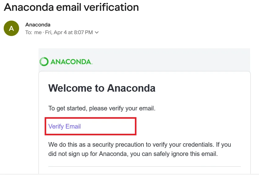Expand message details with the chevron arrow
The height and width of the screenshot is (175, 259).
pos(97,33)
